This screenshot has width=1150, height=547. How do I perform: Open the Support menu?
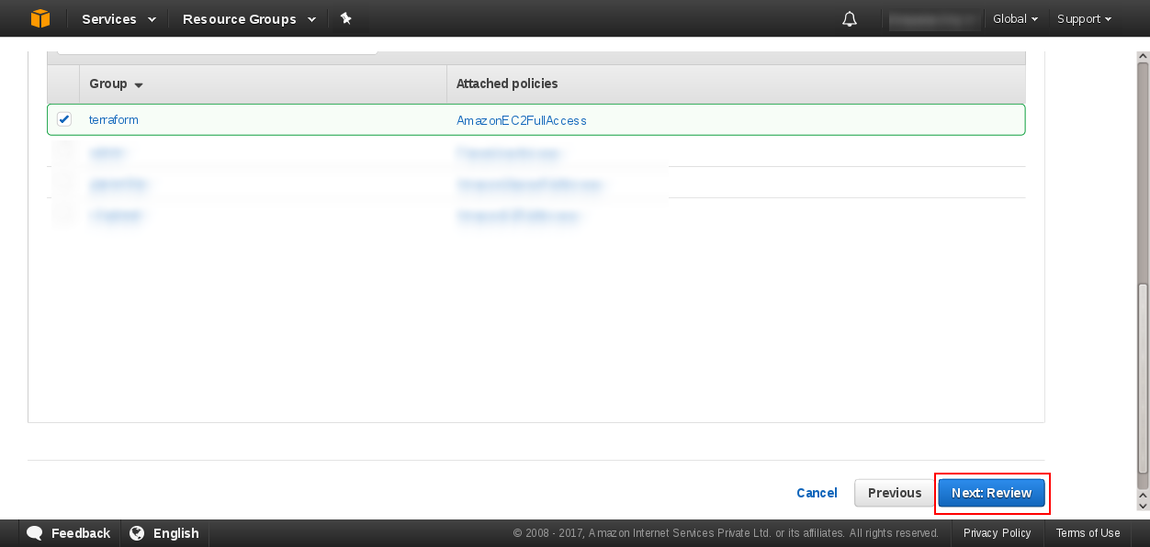tap(1084, 18)
